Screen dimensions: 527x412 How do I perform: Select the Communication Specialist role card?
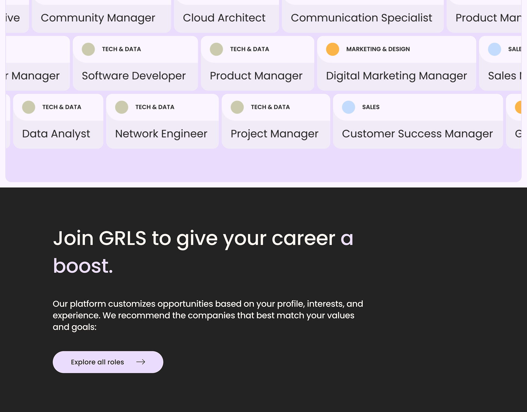tap(361, 18)
